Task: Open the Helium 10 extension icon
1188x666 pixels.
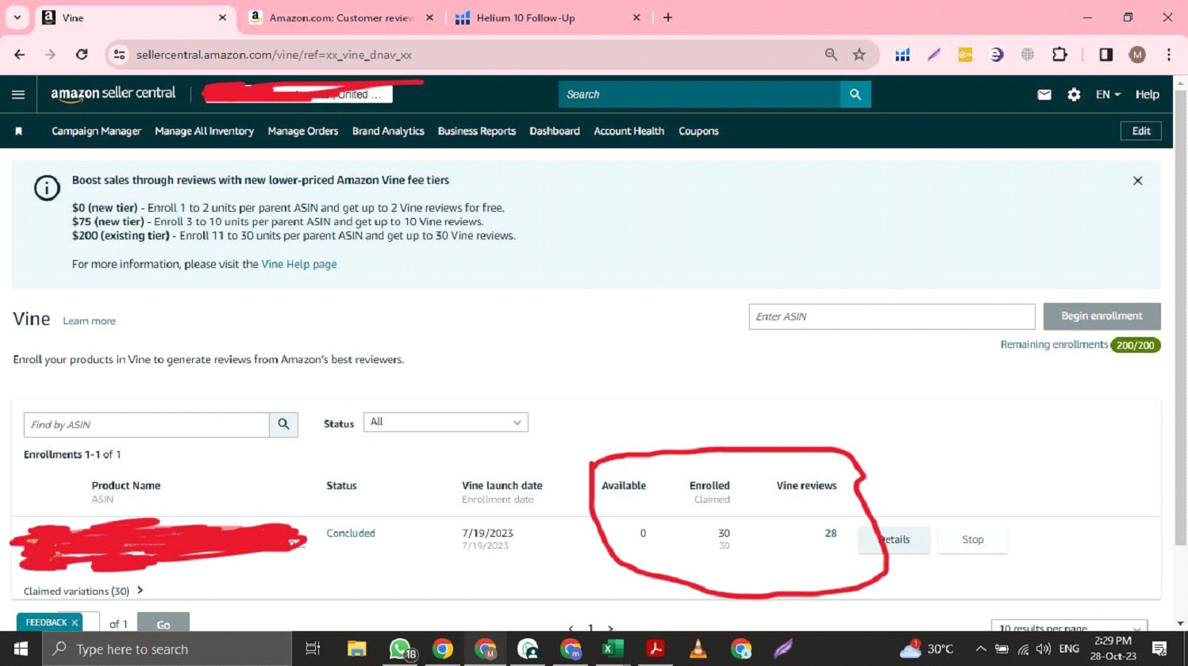Action: pos(902,55)
